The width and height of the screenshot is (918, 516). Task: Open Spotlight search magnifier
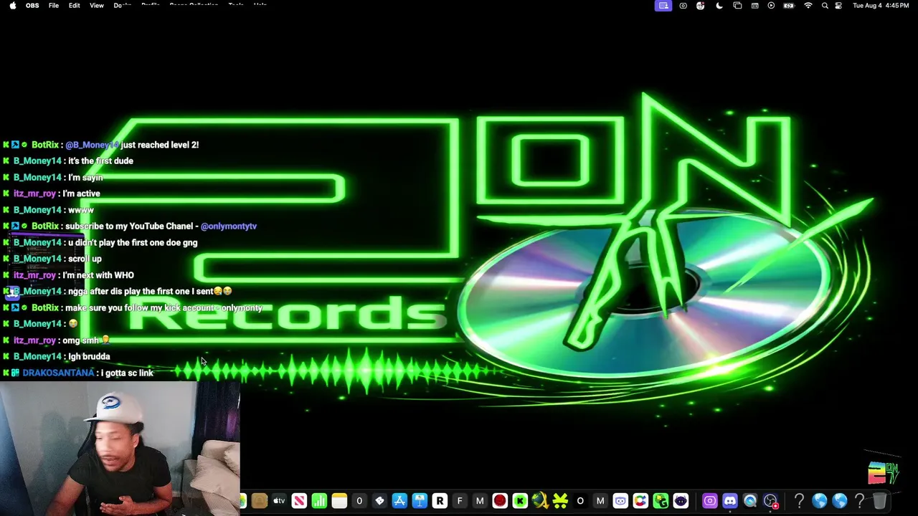[825, 5]
